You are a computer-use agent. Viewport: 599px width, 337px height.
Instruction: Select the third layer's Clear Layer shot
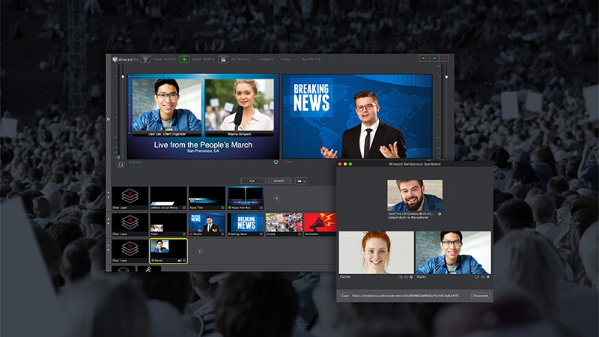click(x=130, y=251)
